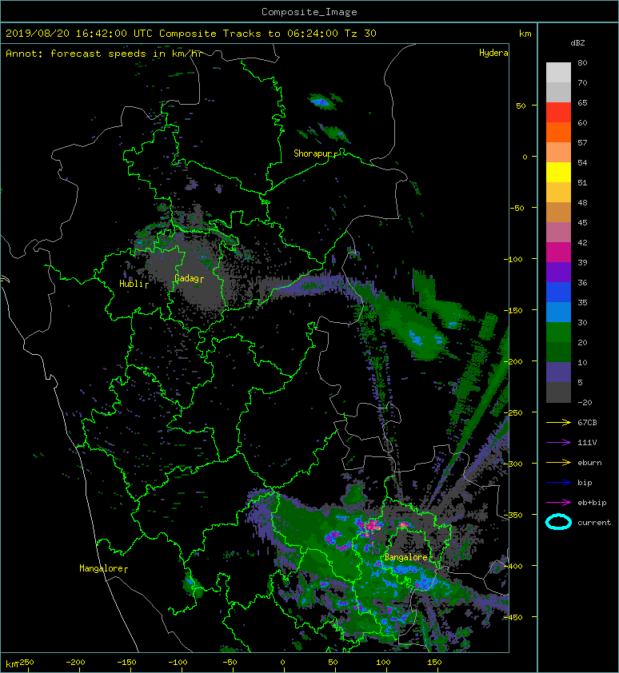The height and width of the screenshot is (673, 619).
Task: Click the 150 tick on horizontal axis
Action: 434,663
